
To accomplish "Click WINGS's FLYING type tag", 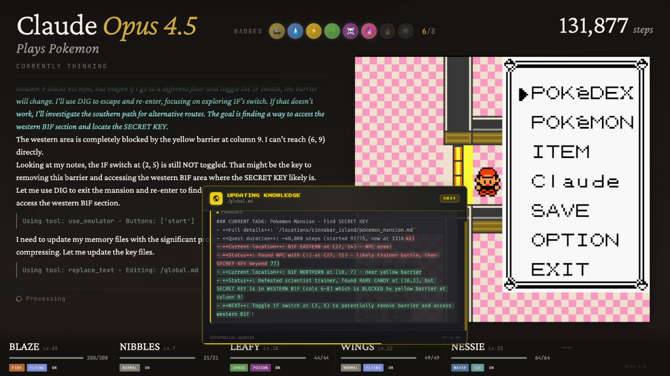I will pyautogui.click(x=373, y=368).
